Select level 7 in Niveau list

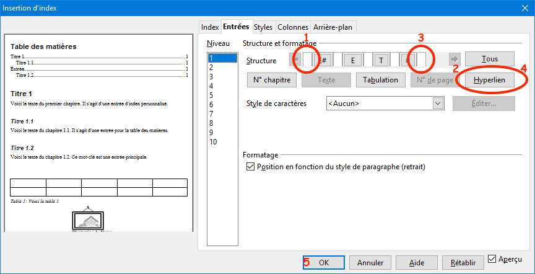coord(222,114)
